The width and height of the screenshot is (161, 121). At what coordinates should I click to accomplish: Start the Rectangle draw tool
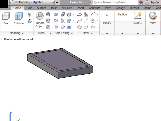tap(86, 27)
